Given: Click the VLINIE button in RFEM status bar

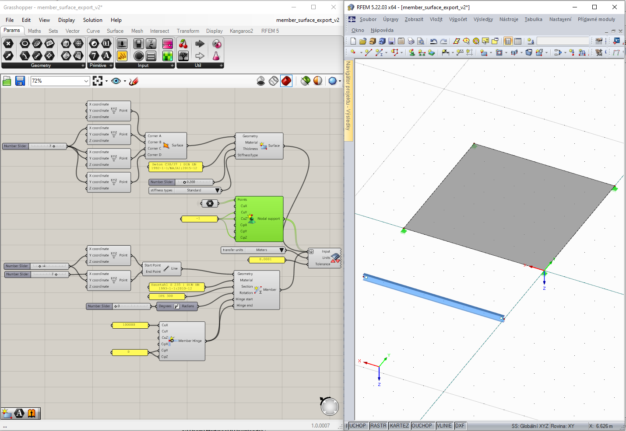Looking at the screenshot, I should click(x=444, y=425).
